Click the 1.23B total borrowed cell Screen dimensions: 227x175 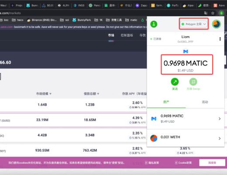(90, 105)
